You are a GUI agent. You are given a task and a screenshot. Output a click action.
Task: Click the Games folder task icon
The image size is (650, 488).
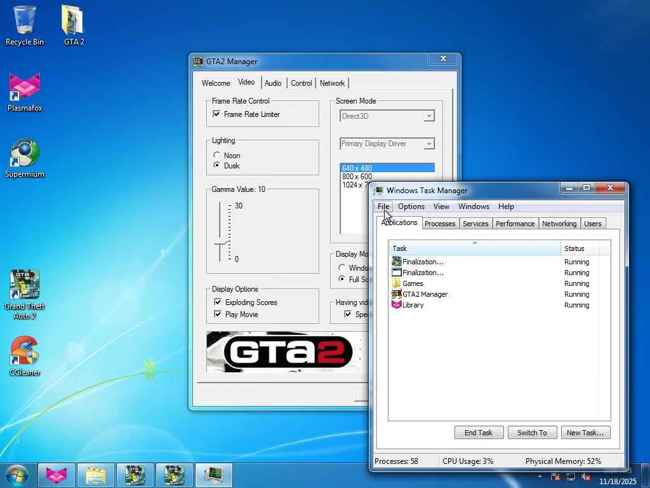tap(396, 283)
